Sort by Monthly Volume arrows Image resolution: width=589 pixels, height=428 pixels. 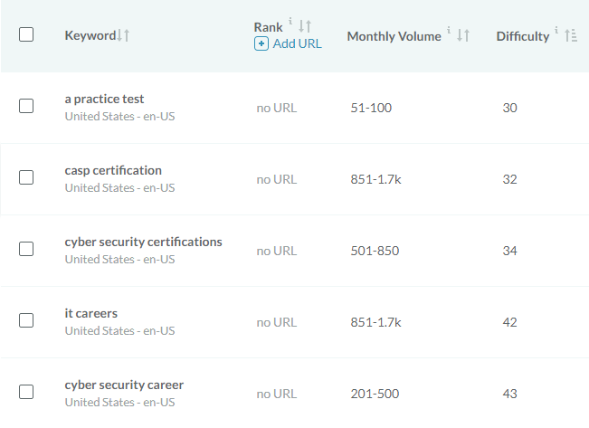click(462, 36)
